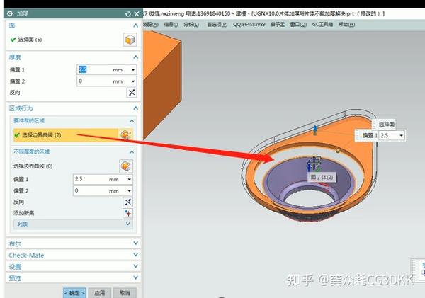
Task: Open dropdown of 偏置 2 in 厚度 section
Action: click(133, 81)
